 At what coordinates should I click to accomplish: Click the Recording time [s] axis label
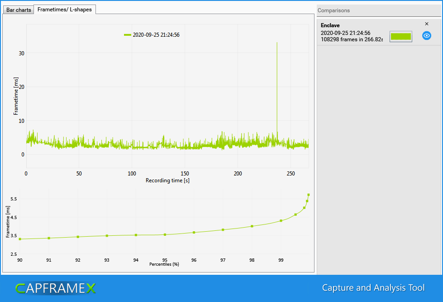tap(167, 180)
